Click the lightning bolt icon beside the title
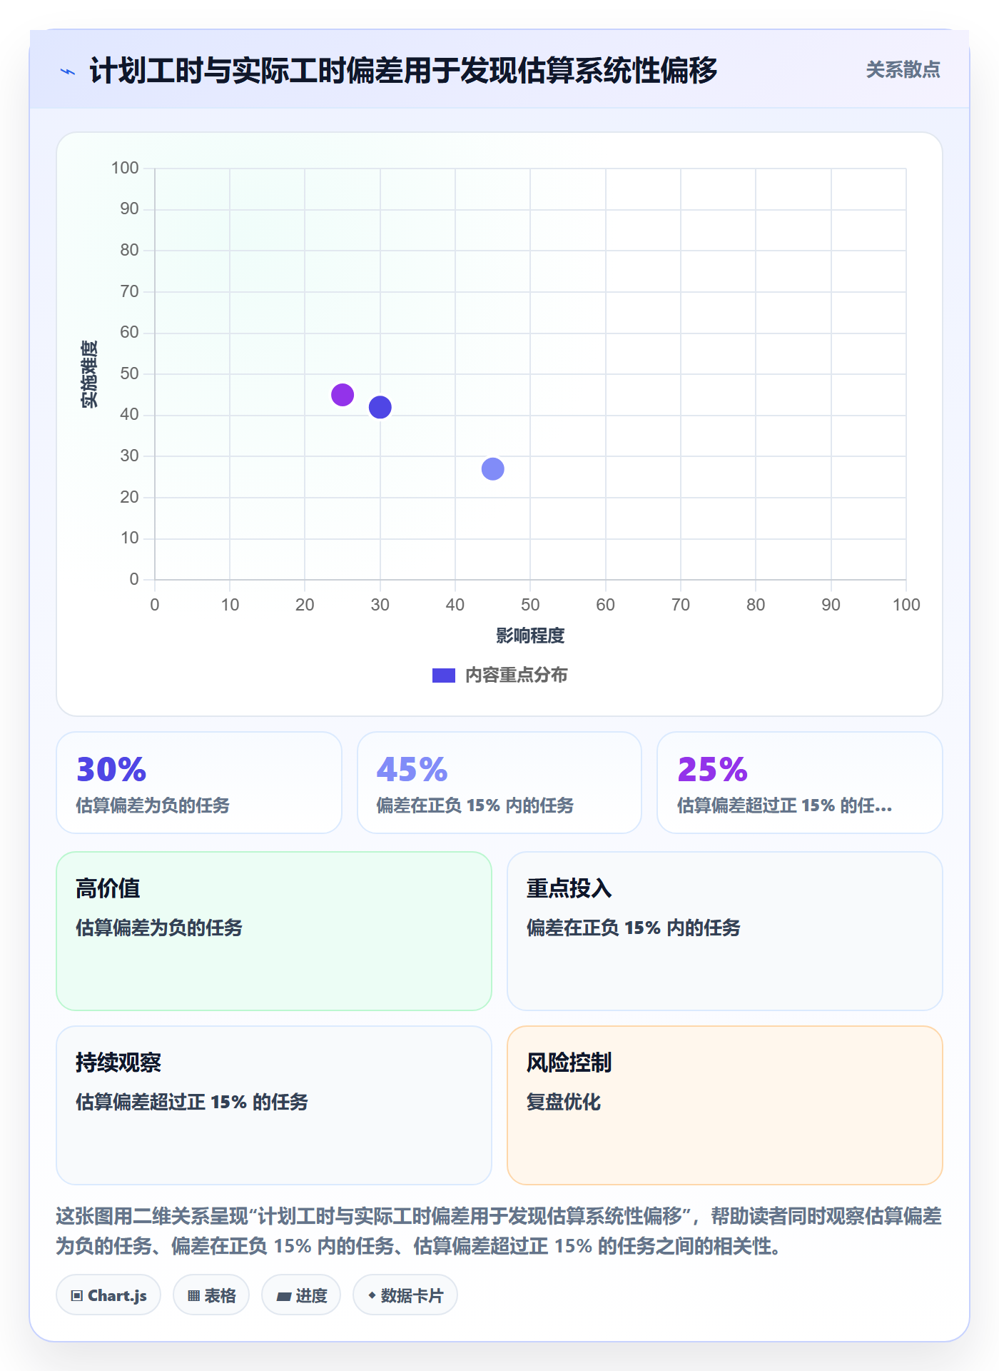Screen dimensions: 999x1371 [x=68, y=71]
